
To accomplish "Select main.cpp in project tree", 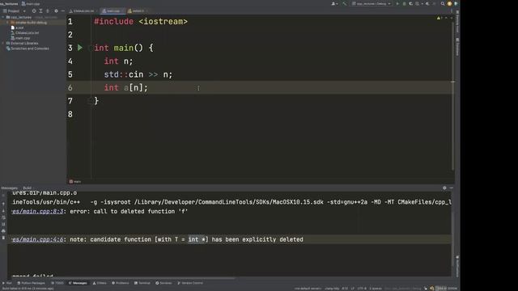I will (20, 38).
